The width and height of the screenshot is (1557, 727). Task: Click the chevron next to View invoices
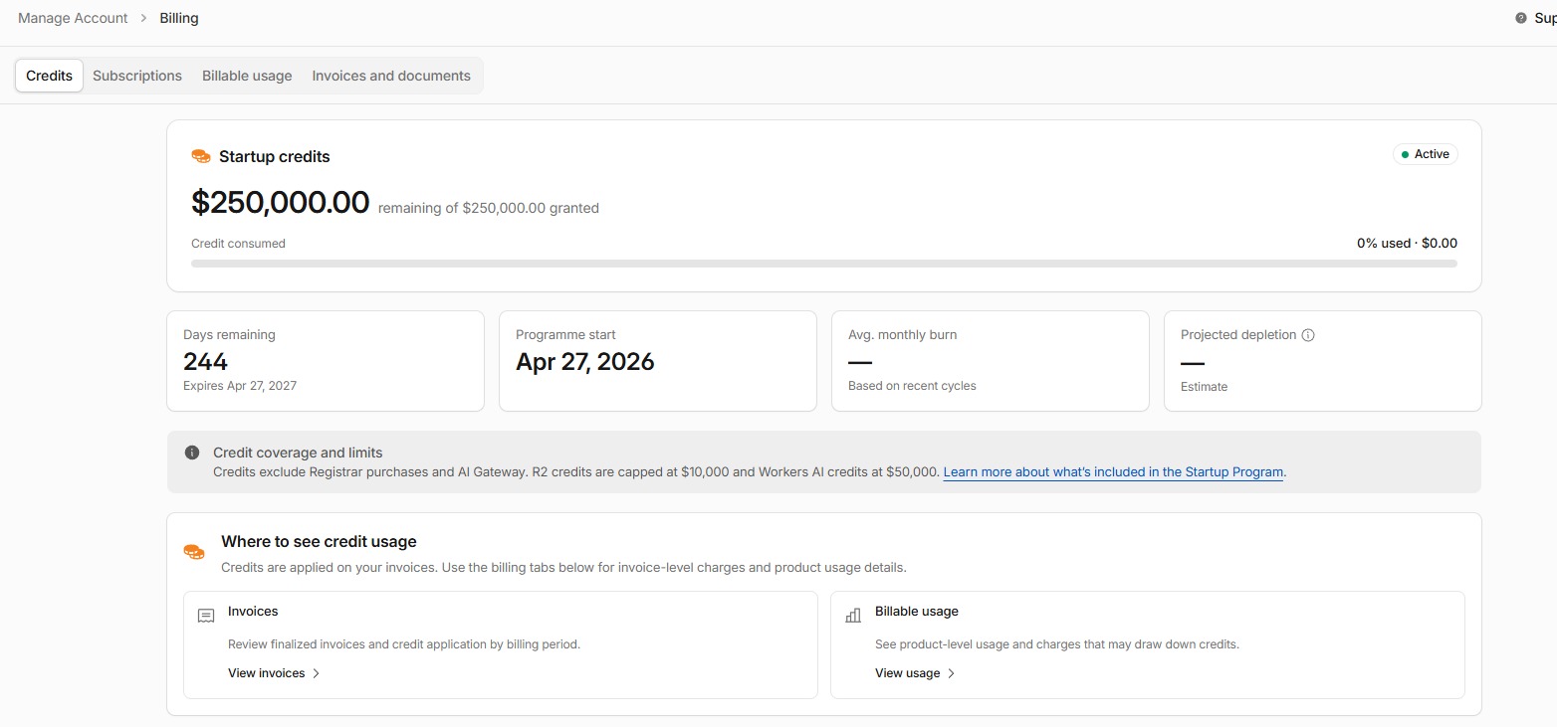pyautogui.click(x=317, y=673)
